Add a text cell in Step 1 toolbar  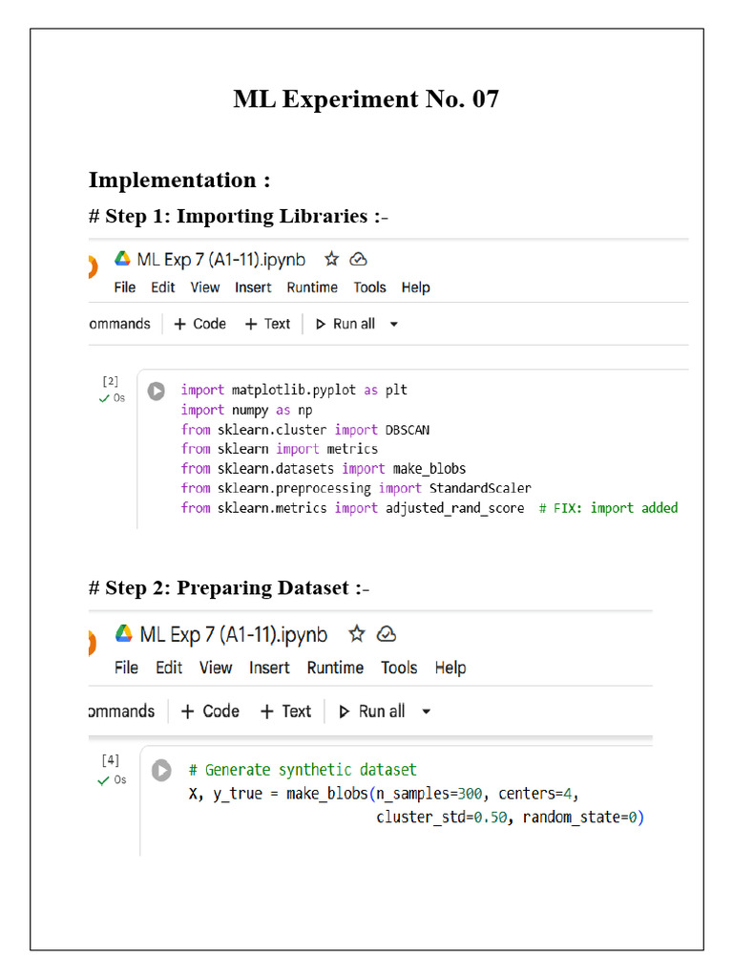[267, 324]
